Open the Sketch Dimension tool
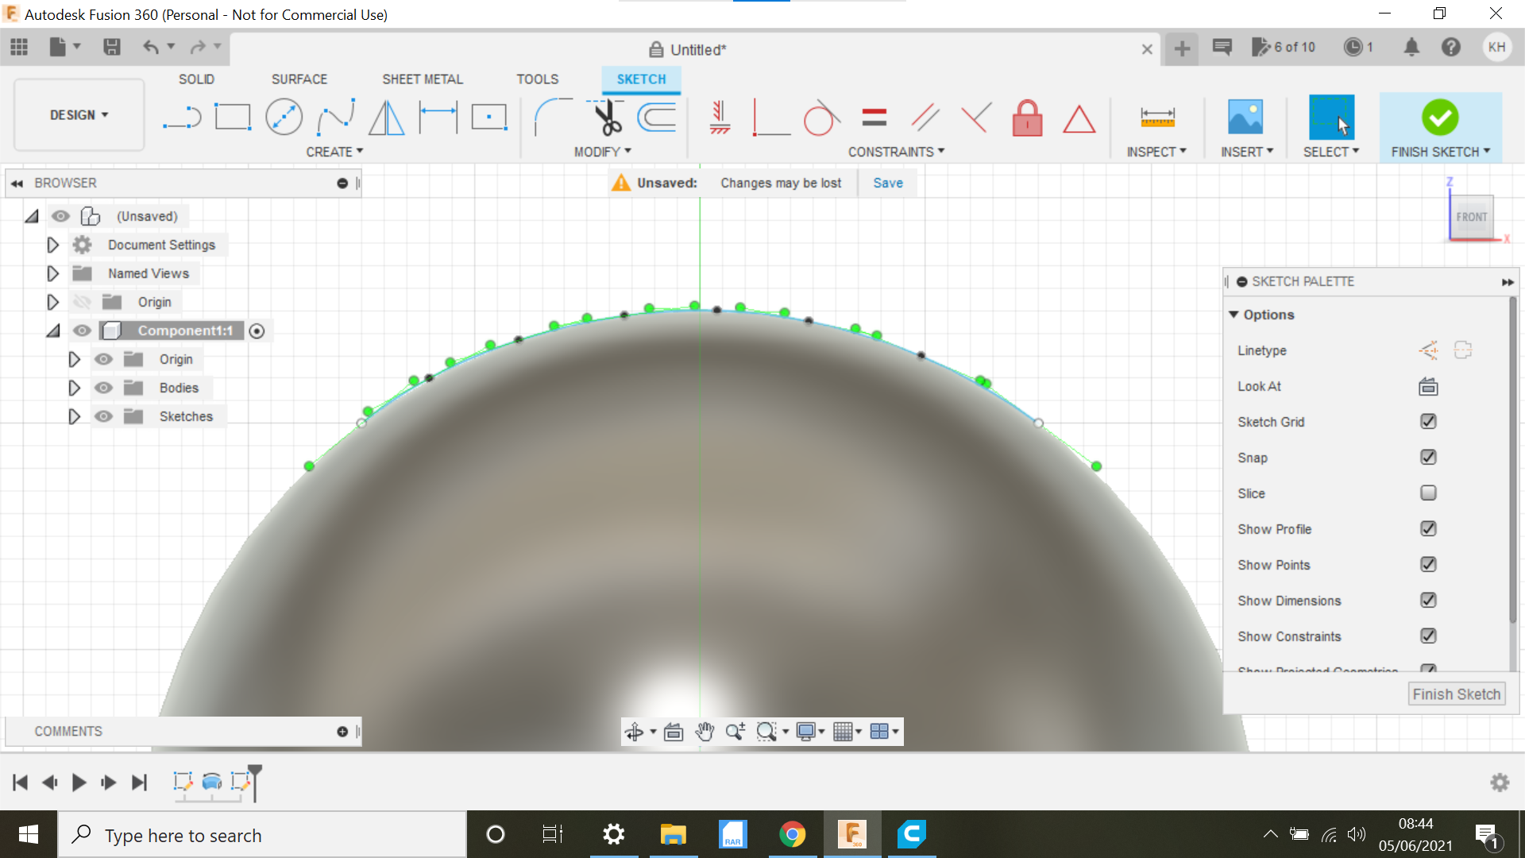Image resolution: width=1525 pixels, height=858 pixels. pos(437,116)
